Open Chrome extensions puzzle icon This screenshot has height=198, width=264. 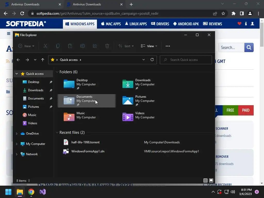[x=233, y=13]
